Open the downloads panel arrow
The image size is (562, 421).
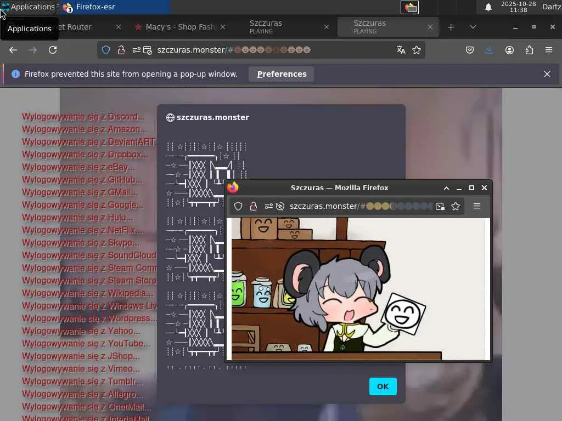coord(489,50)
